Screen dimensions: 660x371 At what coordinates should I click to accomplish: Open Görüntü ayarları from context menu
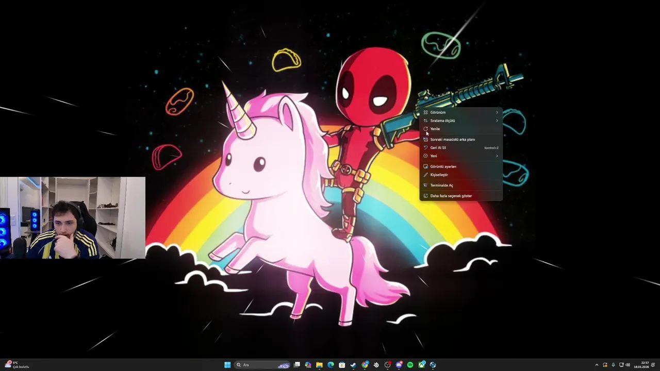tap(461, 166)
